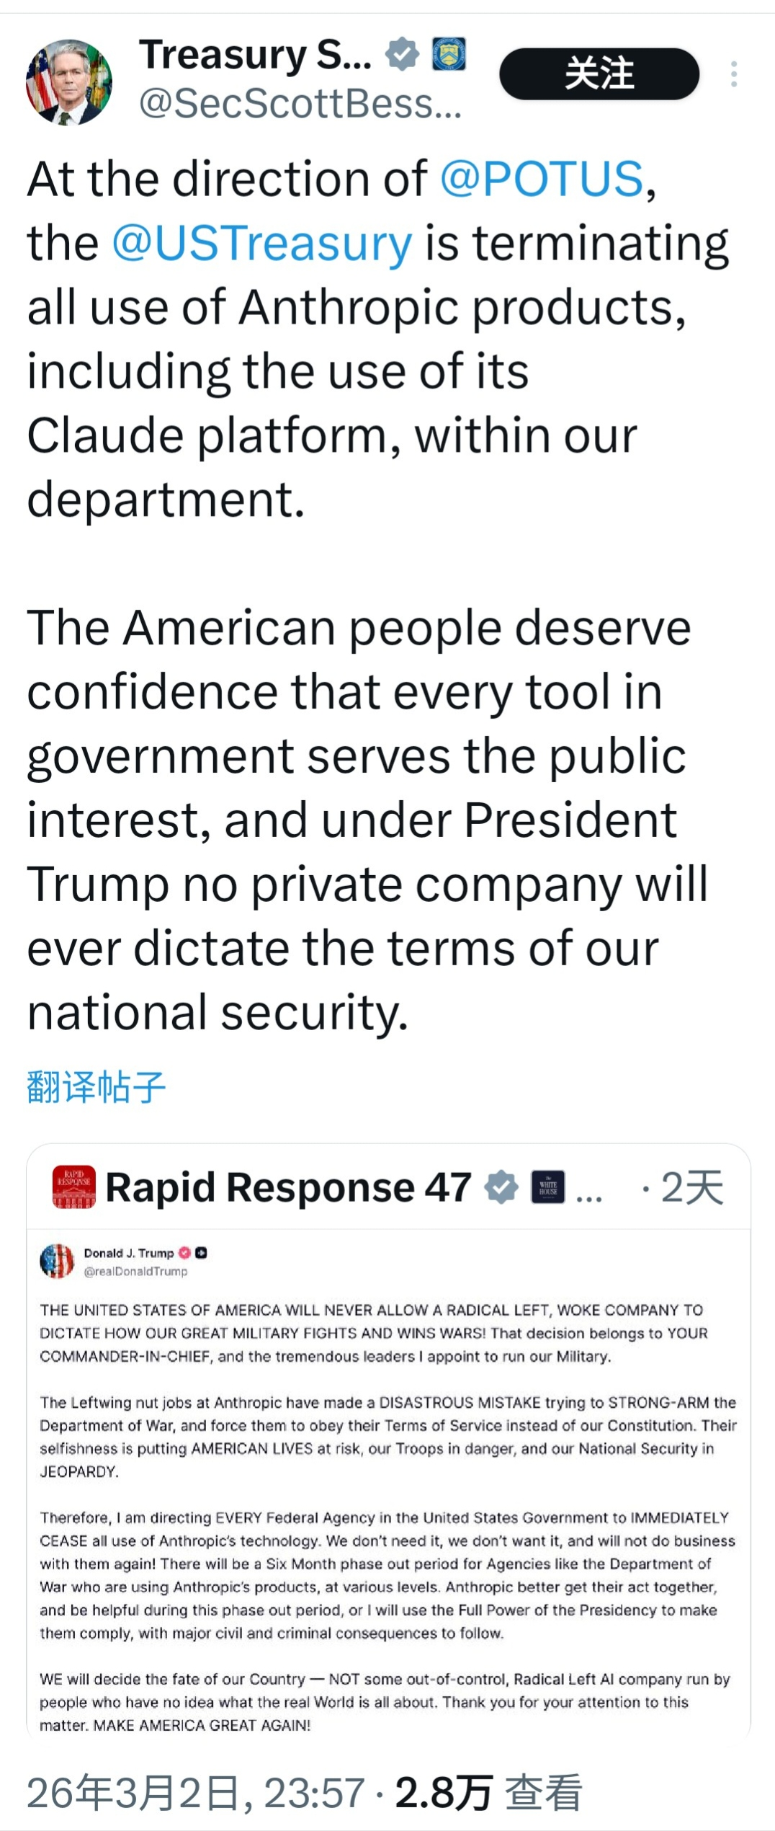Tap 翻译帖子 to translate the post
Image resolution: width=775 pixels, height=1831 pixels.
(96, 1087)
